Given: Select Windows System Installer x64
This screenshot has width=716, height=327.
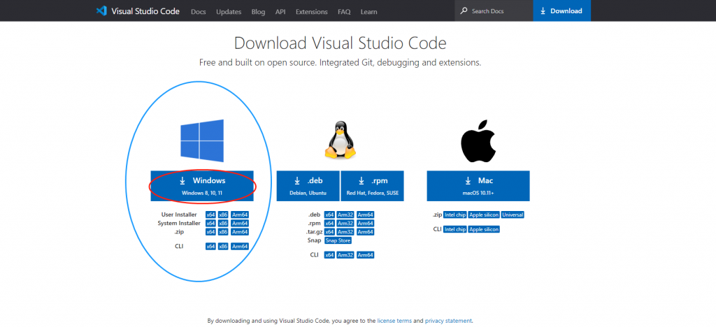Looking at the screenshot, I should (x=210, y=223).
